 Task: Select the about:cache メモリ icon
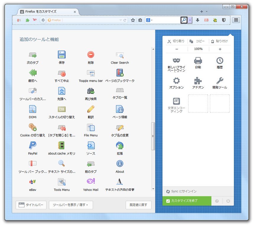coord(61,145)
